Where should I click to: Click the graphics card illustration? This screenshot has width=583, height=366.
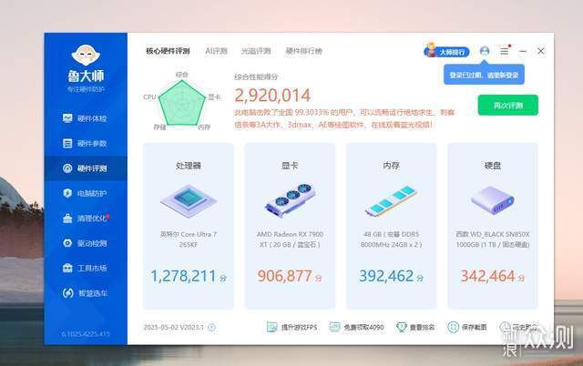[290, 200]
